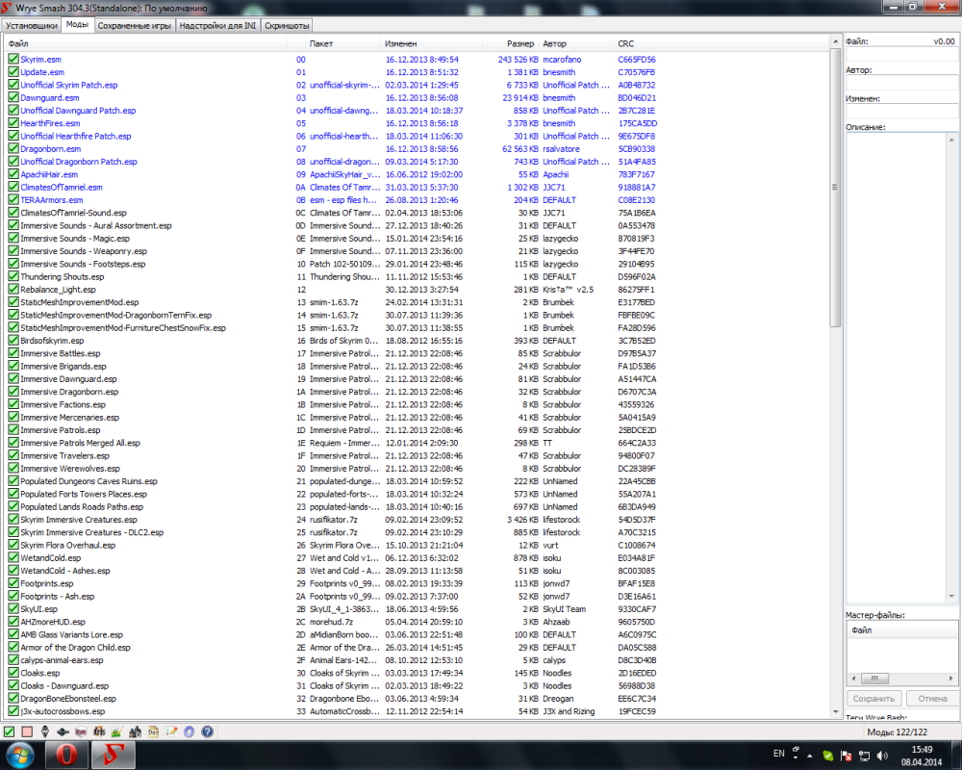The image size is (962, 770).
Task: Launch Skyrim via the dragon logo icon
Action: [x=45, y=731]
